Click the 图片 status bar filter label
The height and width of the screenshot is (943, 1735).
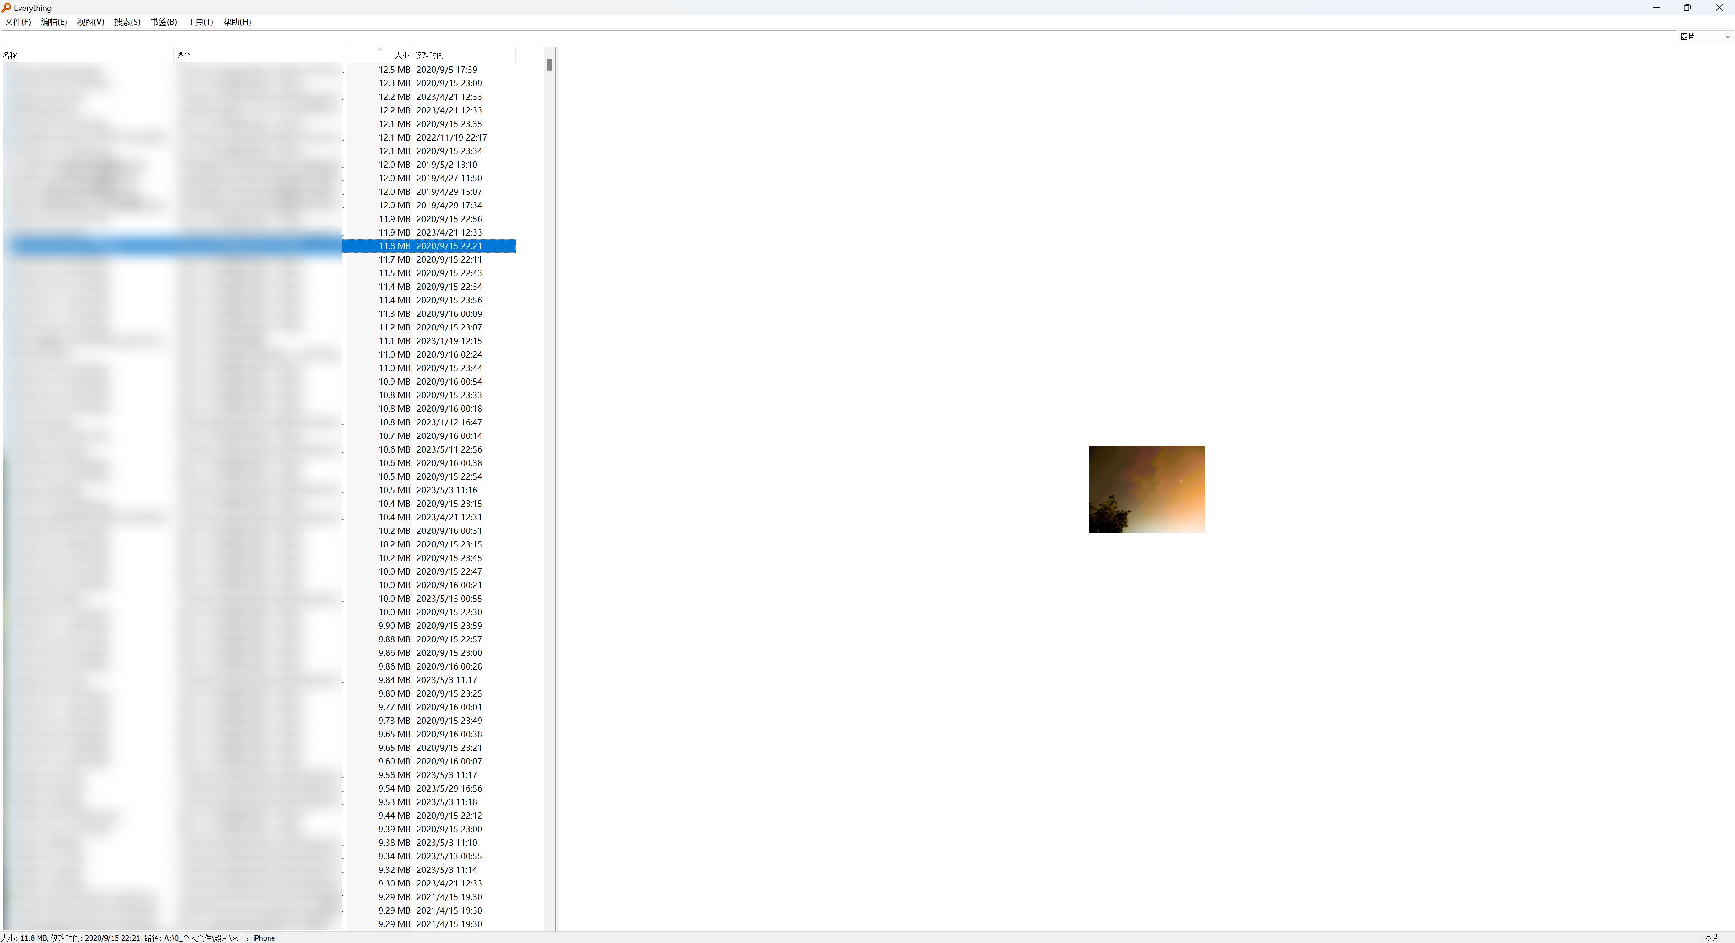(1711, 938)
